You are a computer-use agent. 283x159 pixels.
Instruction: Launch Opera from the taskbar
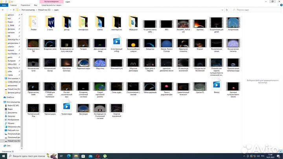pyautogui.click(x=97, y=156)
